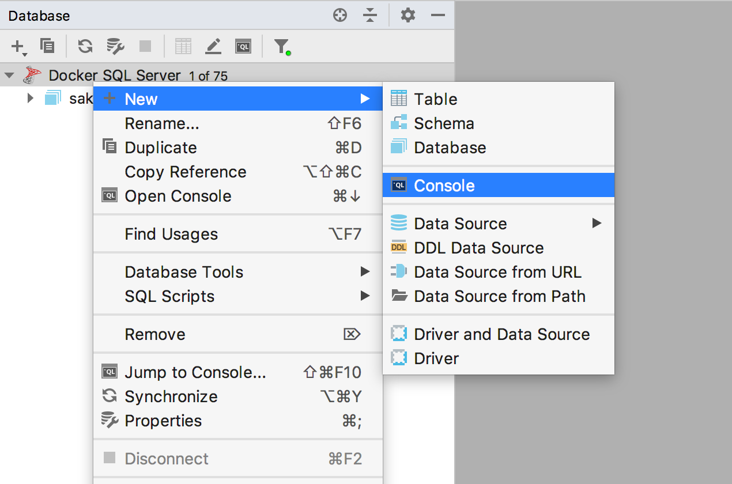Hide the Database panel with minimize dash
The image size is (732, 484).
point(438,16)
